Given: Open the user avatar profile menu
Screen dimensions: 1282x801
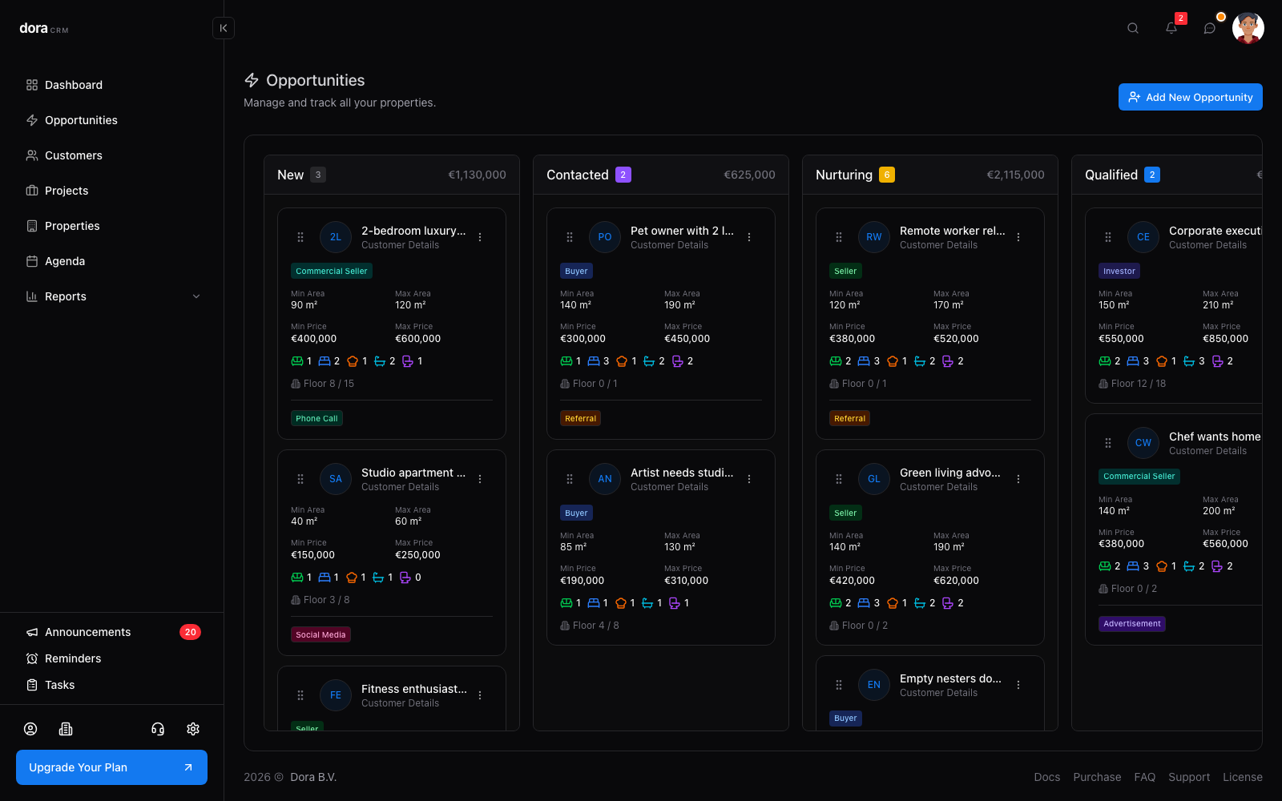Looking at the screenshot, I should 1248,28.
